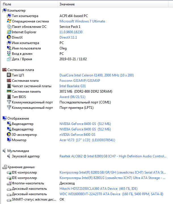Select the ACPI x64-based PC value
The height and width of the screenshot is (204, 173).
click(x=74, y=16)
